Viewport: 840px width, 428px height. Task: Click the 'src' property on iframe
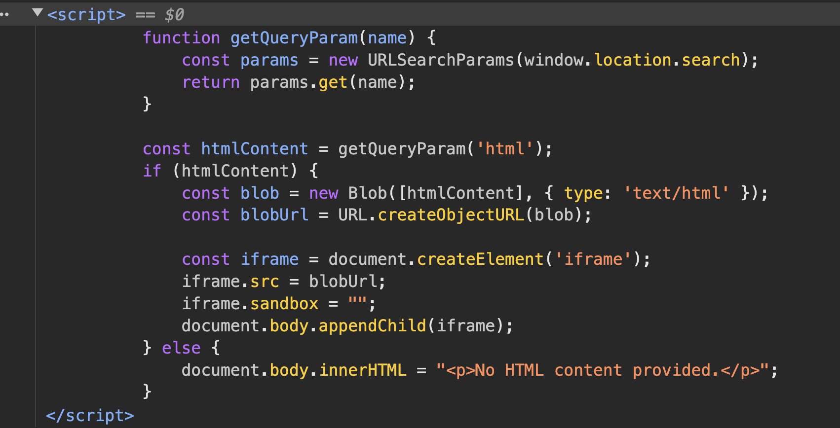(x=264, y=282)
